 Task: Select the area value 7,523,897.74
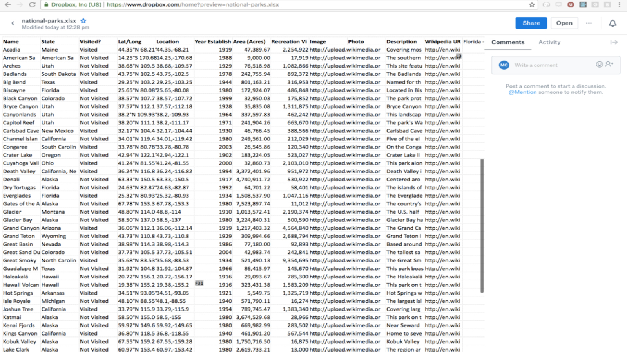point(253,204)
